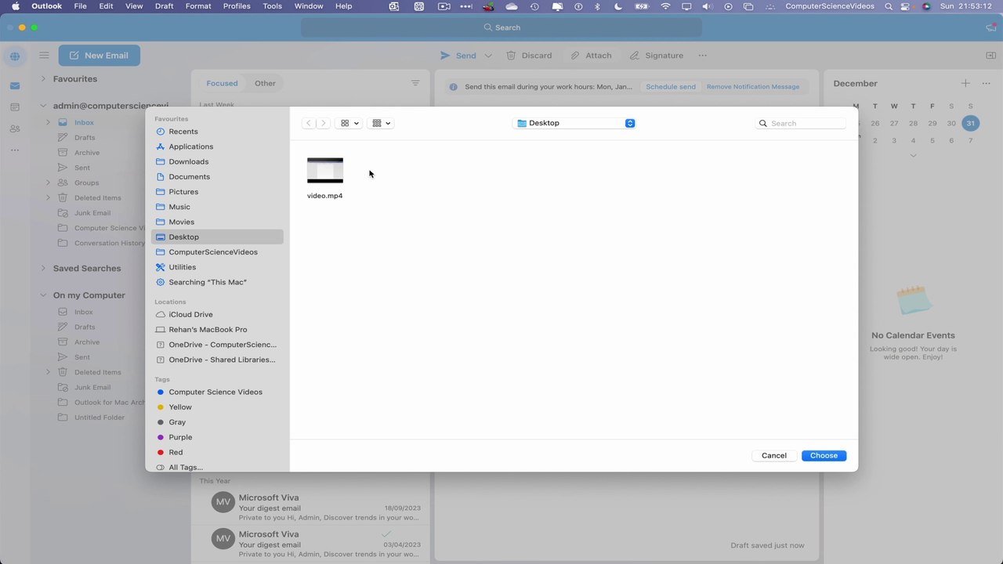Add a calendar event with plus icon
The width and height of the screenshot is (1003, 564).
tap(965, 83)
